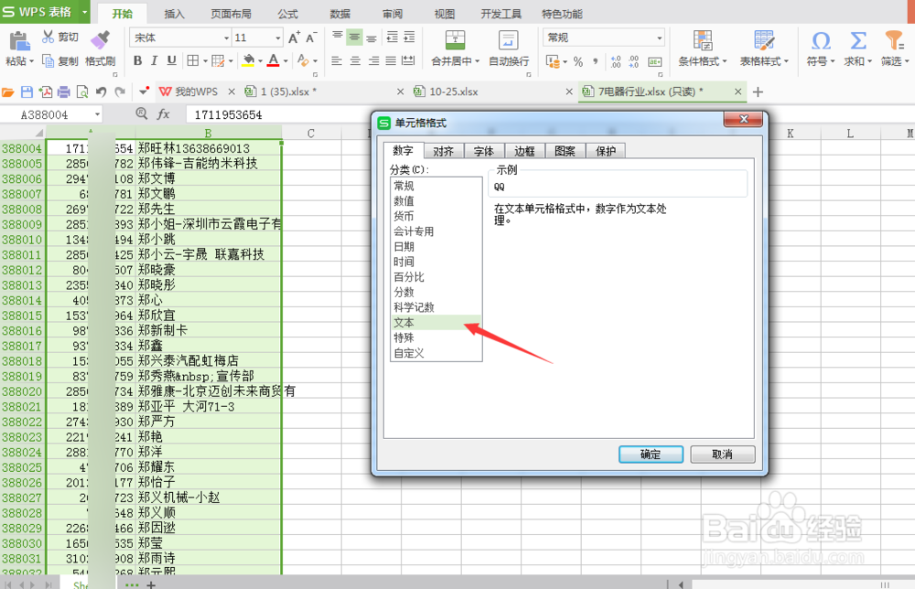Switch to the 公式 ribbon tab
This screenshot has height=589, width=915.
[x=287, y=14]
